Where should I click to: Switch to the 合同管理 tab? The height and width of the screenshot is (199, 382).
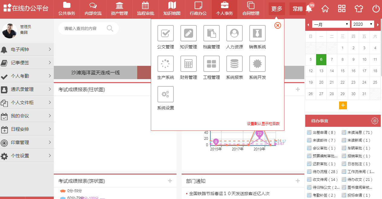[251, 9]
